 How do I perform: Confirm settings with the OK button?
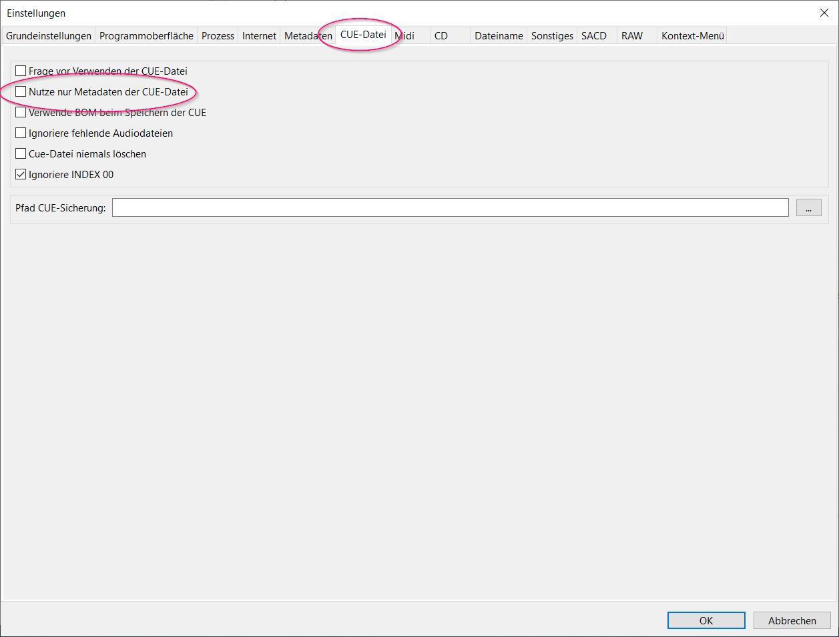click(x=706, y=620)
